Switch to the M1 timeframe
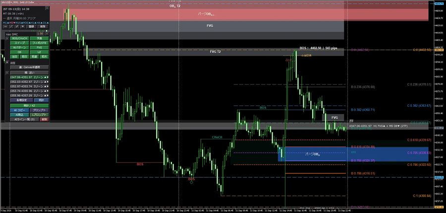 pyautogui.click(x=6, y=23)
